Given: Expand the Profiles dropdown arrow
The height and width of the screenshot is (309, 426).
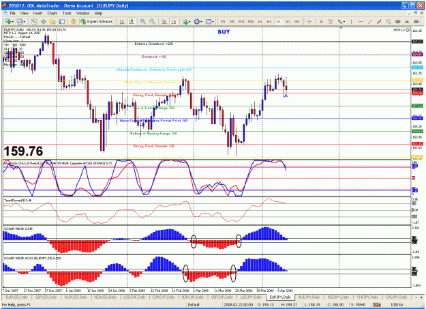Looking at the screenshot, I should 24,22.
